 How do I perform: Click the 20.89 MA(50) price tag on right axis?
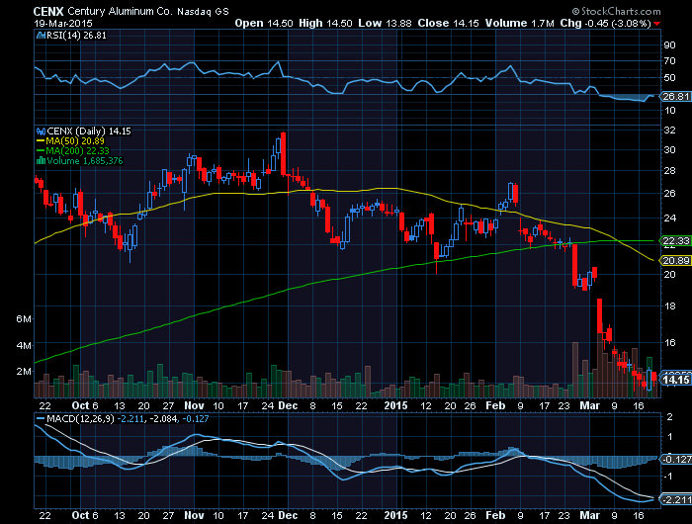[675, 261]
